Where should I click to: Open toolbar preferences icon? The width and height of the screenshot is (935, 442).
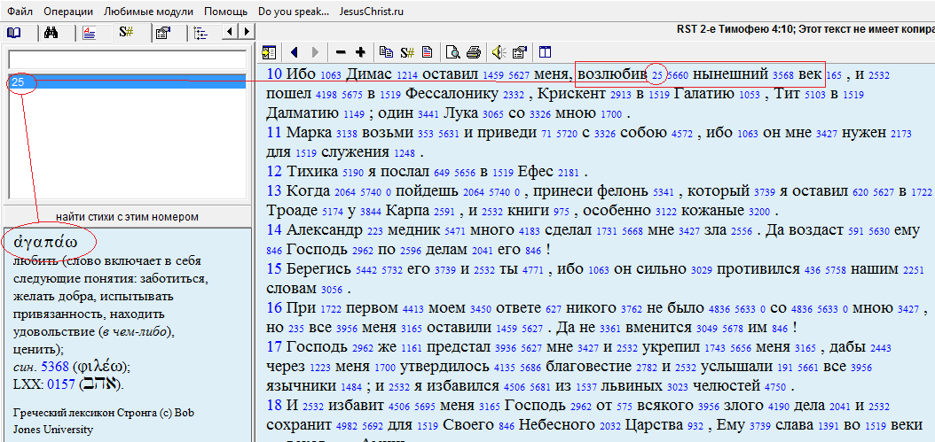click(x=519, y=52)
